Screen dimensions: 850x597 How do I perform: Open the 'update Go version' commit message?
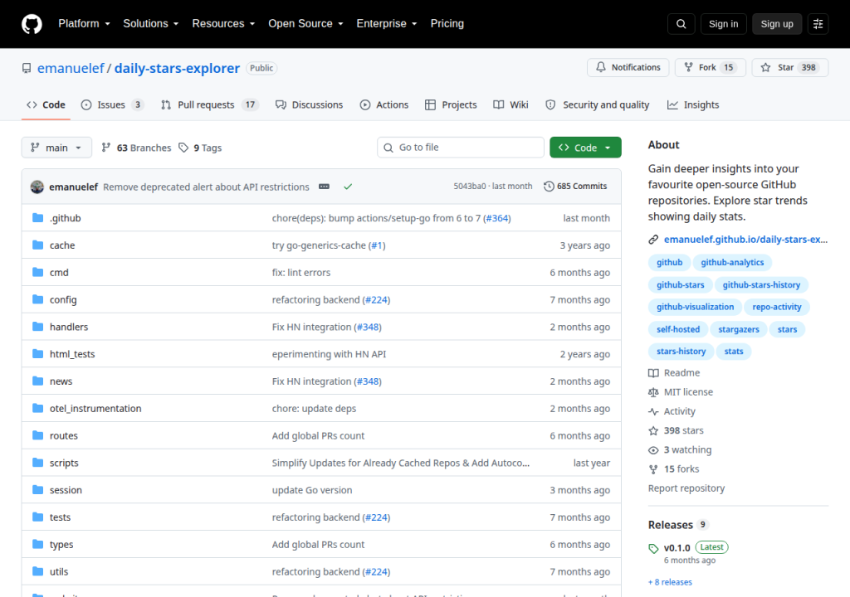312,490
